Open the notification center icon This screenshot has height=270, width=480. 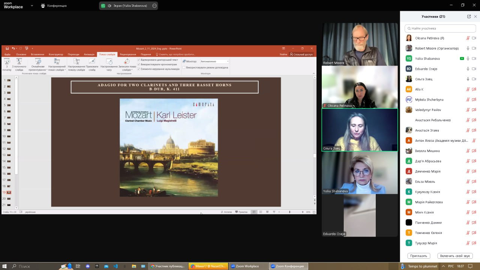click(x=470, y=266)
